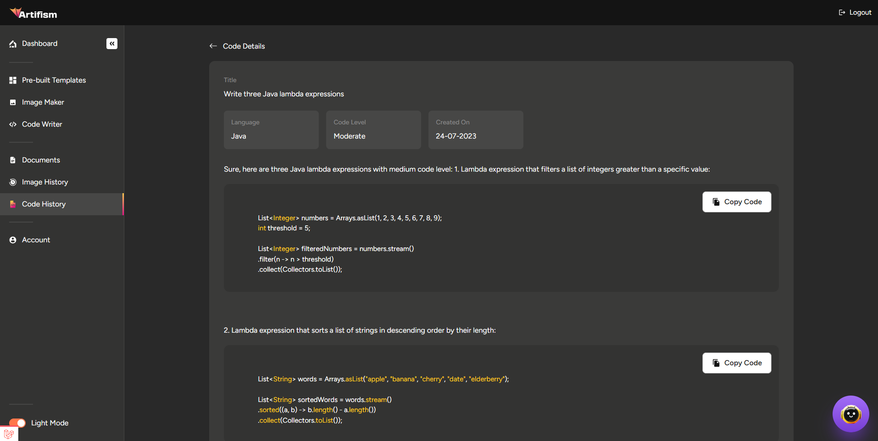
Task: Click the Account person icon
Action: tap(13, 240)
